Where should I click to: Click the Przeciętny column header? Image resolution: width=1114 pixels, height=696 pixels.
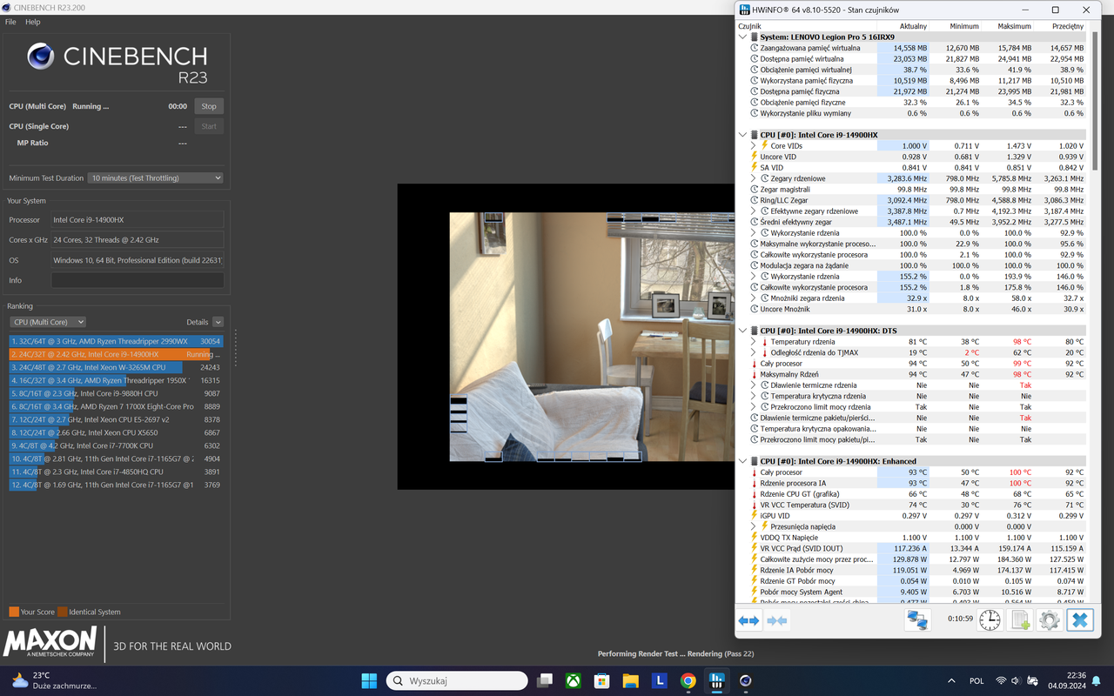(1067, 26)
